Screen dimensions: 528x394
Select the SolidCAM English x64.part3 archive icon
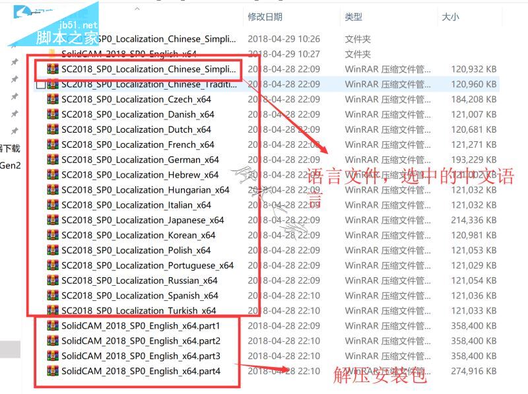point(53,356)
